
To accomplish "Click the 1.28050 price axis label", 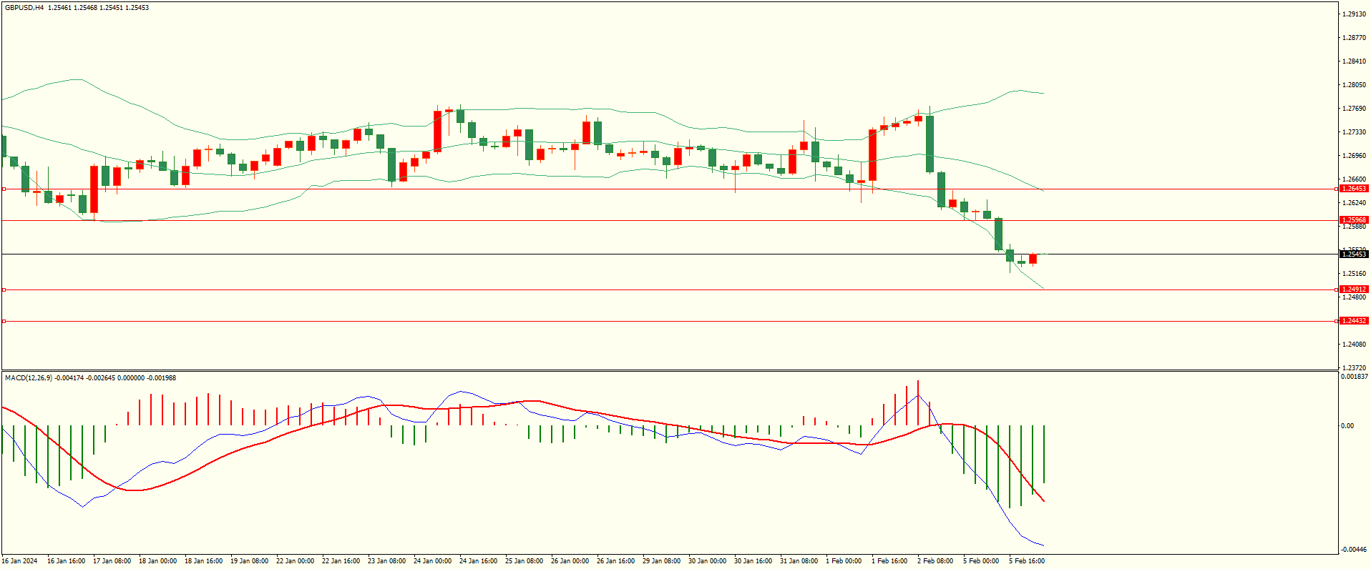I will [1355, 85].
